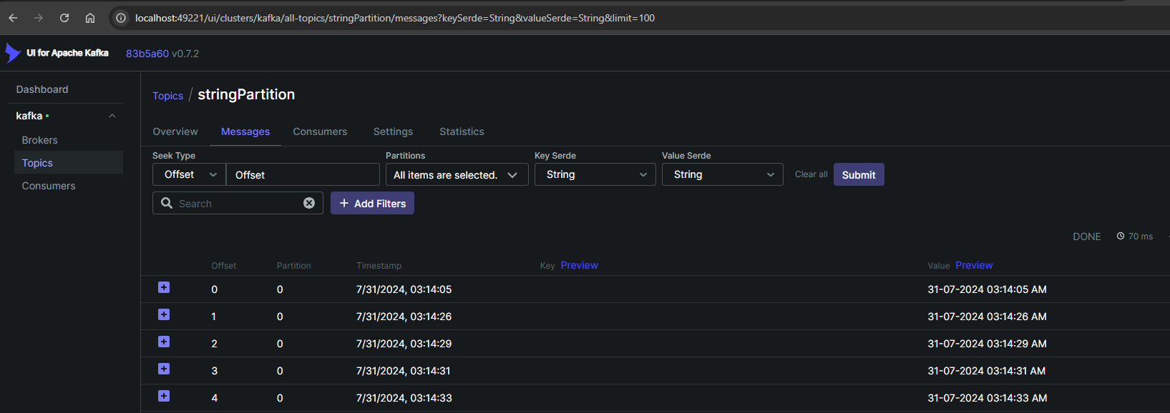Screen dimensions: 1170x413
Task: Click the browser back arrow
Action: [13, 18]
